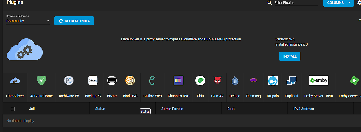This screenshot has height=132, width=361.
Task: Select the Emby Server - Beta plugin
Action: (x=318, y=81)
